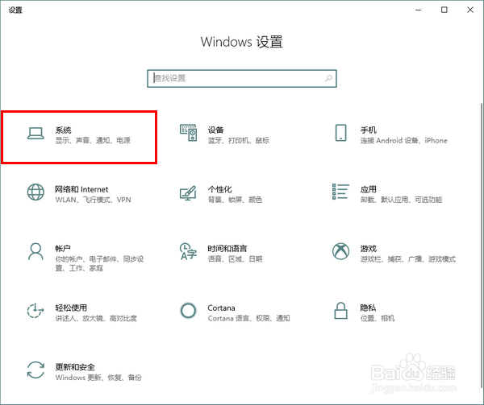Click the 更新和安全 title
Screen dimensions: 484x405
75,367
